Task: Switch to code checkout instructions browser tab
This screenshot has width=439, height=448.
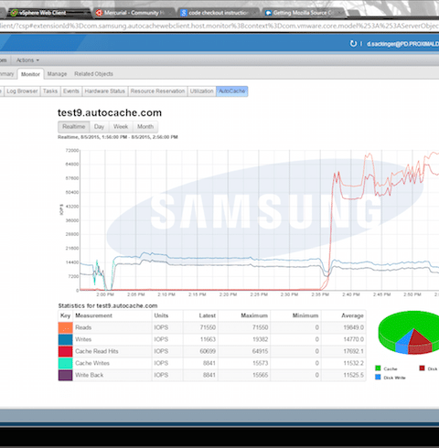Action: [x=218, y=13]
